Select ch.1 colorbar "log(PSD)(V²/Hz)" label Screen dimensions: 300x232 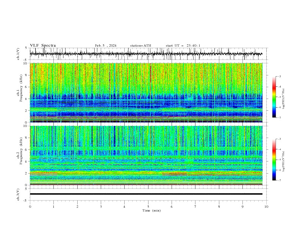[x=284, y=99]
